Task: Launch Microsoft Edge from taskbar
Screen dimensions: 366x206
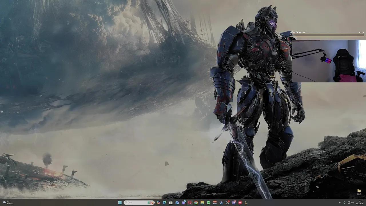Action: (164, 203)
